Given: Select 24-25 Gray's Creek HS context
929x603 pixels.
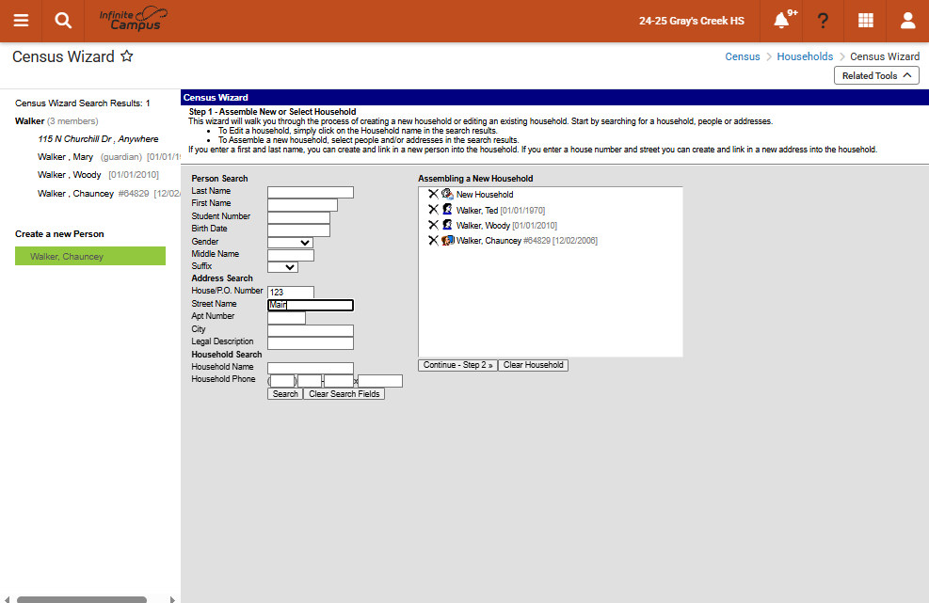Looking at the screenshot, I should 692,21.
